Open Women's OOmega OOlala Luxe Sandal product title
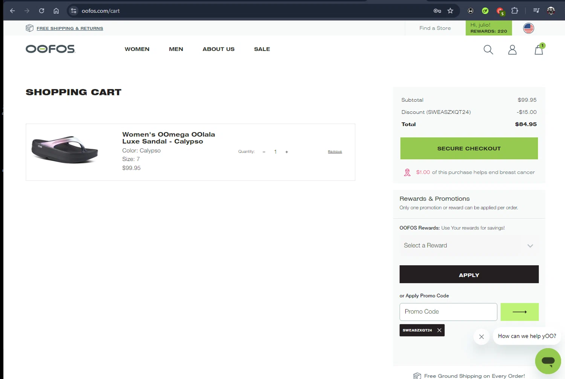This screenshot has width=565, height=379. pos(168,138)
